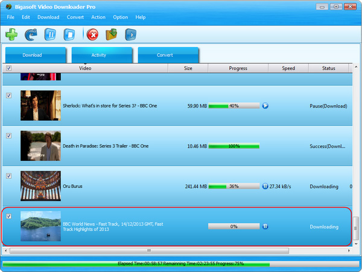362x272 pixels.
Task: Click the scroll-left arrow of horizontal scrollbar
Action: tap(5, 251)
